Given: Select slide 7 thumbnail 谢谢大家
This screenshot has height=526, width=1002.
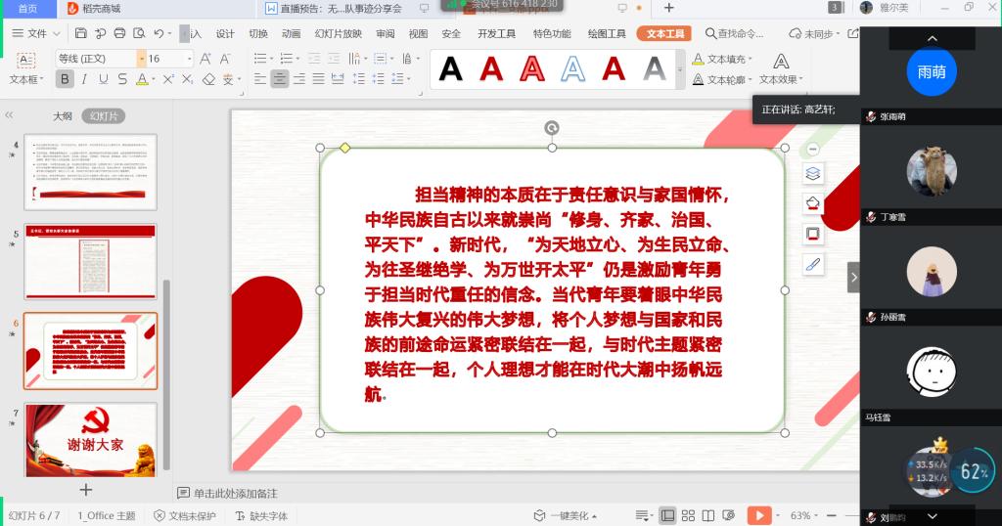Looking at the screenshot, I should pyautogui.click(x=90, y=439).
